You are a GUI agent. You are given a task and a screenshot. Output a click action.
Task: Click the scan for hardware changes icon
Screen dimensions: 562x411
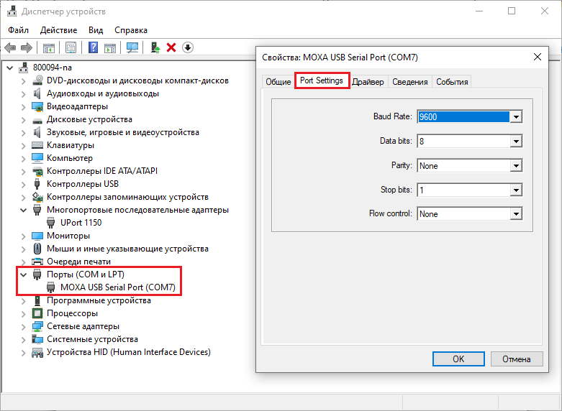click(132, 47)
